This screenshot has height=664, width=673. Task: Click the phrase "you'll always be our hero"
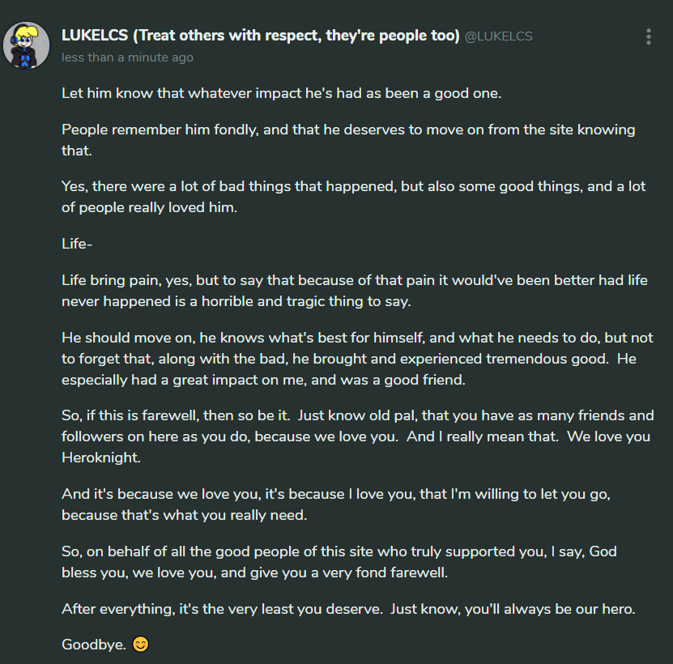click(x=550, y=609)
